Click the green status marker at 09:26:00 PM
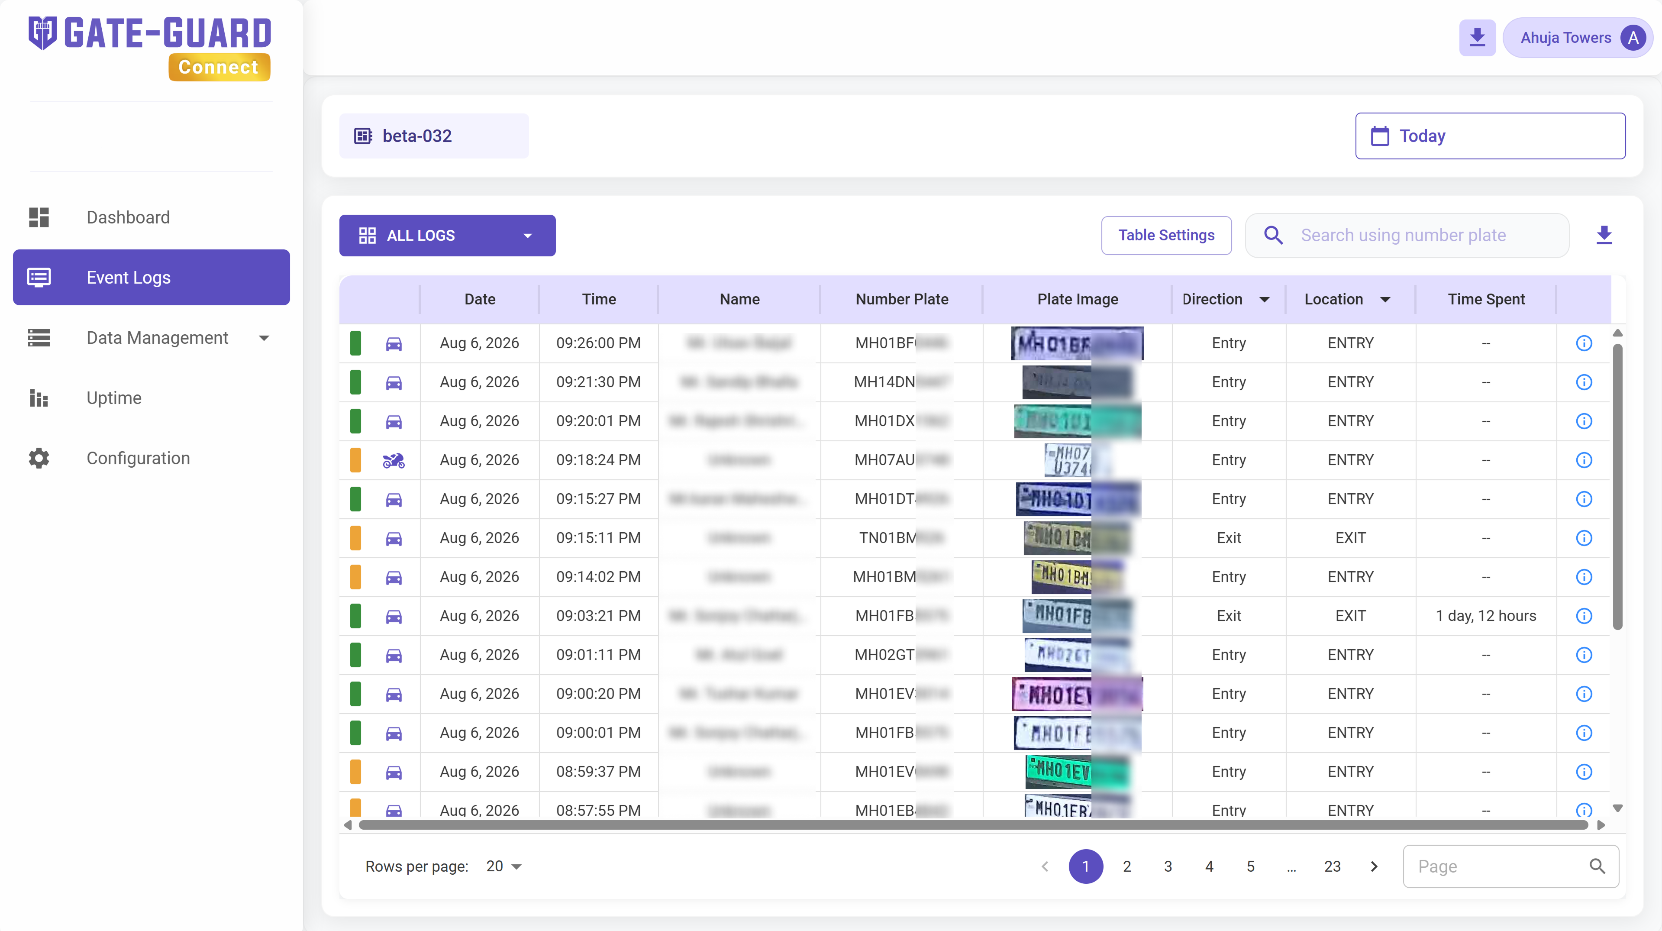This screenshot has width=1662, height=931. tap(355, 343)
